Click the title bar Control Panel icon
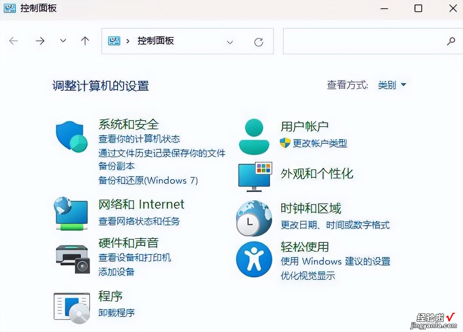Screen dimensions: 463x332 10,8
